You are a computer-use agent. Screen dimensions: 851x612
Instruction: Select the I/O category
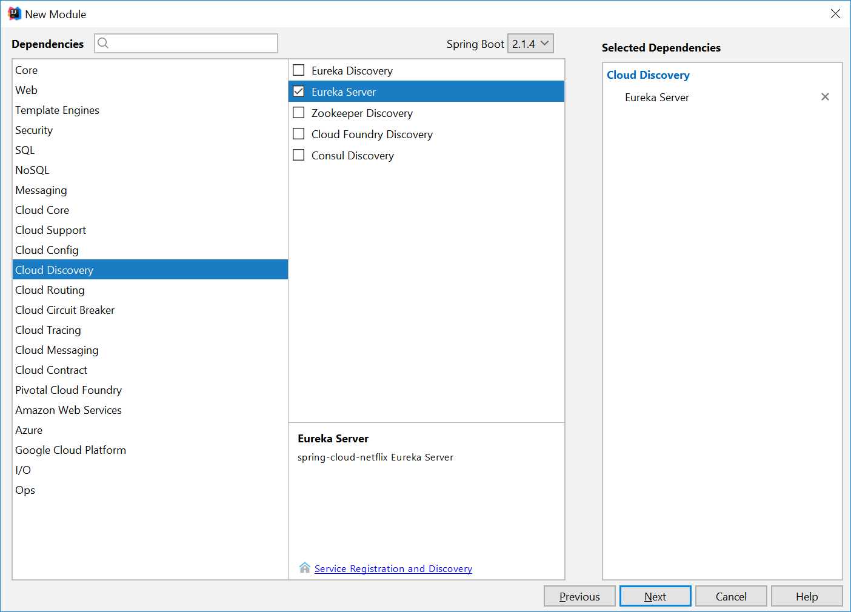coord(150,470)
